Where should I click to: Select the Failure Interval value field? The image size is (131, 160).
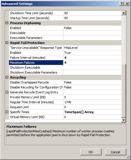92,58
